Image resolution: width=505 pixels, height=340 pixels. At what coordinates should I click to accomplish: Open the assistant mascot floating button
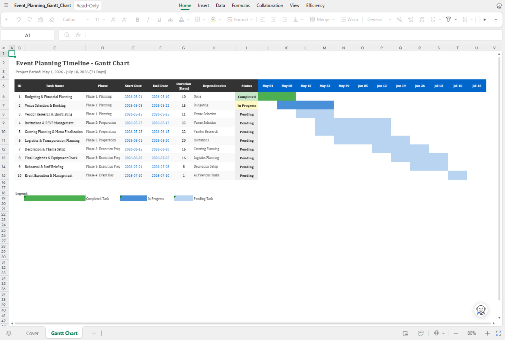coord(481,310)
